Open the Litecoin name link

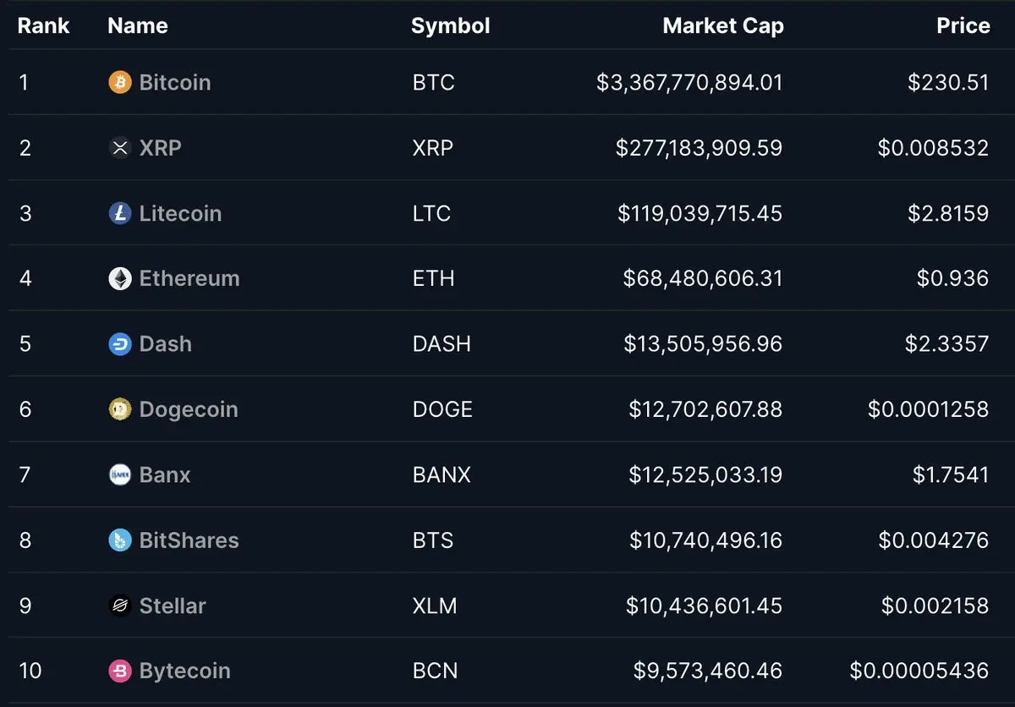click(x=180, y=213)
